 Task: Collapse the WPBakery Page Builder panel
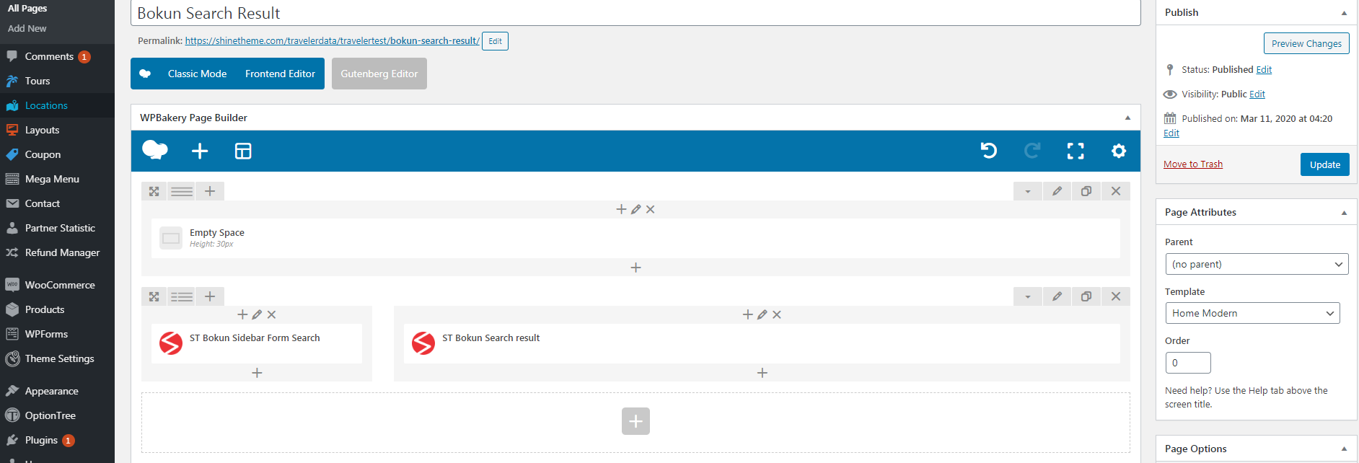[1127, 118]
